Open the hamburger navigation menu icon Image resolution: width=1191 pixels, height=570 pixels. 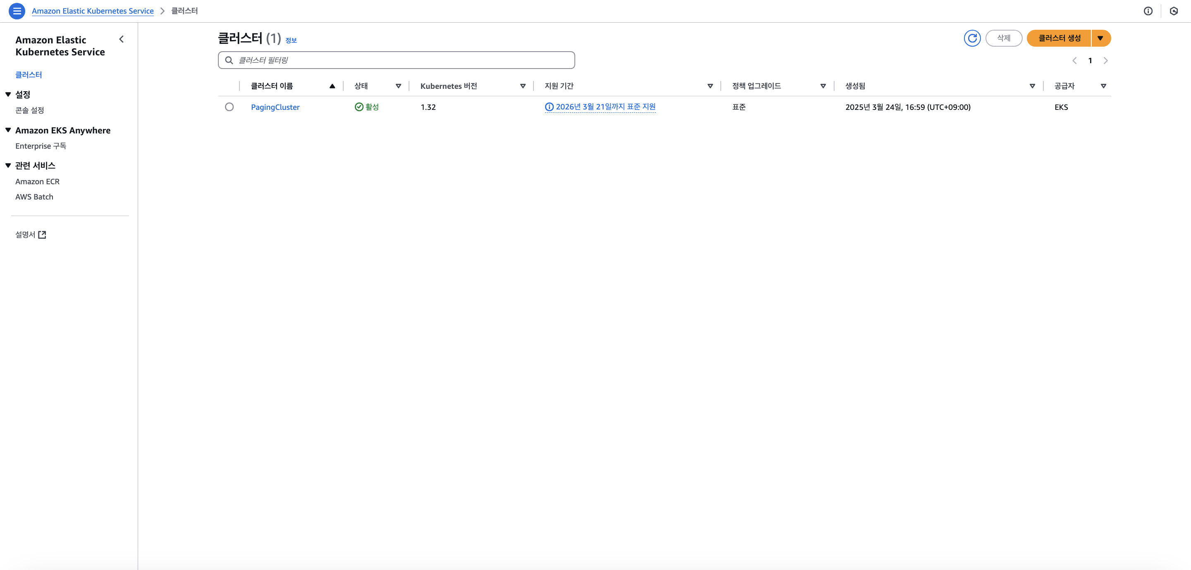pos(17,11)
